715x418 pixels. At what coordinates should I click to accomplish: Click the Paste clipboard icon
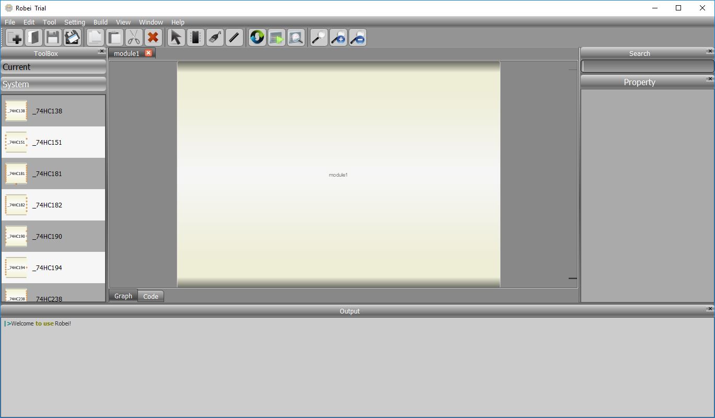[x=114, y=38]
